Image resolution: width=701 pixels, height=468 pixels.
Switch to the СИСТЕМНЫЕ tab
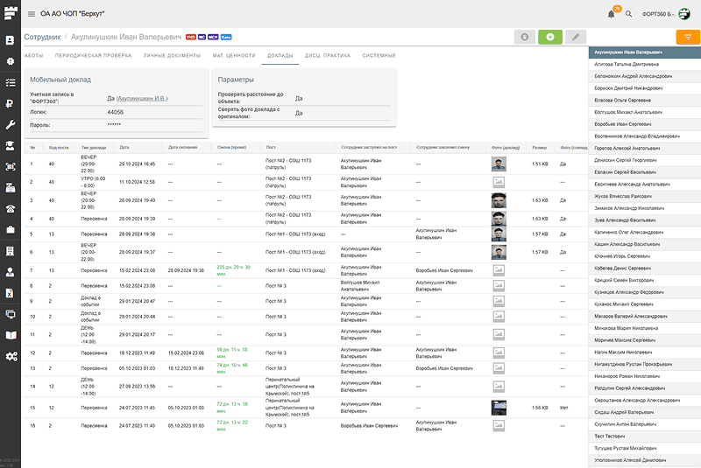pyautogui.click(x=379, y=56)
